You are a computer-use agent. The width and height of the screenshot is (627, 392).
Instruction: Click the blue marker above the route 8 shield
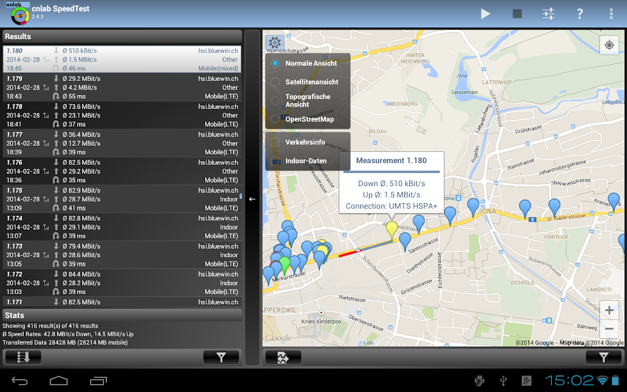(525, 208)
